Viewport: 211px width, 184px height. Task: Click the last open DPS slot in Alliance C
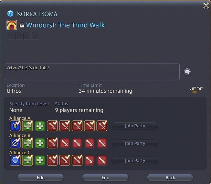[x=102, y=160]
